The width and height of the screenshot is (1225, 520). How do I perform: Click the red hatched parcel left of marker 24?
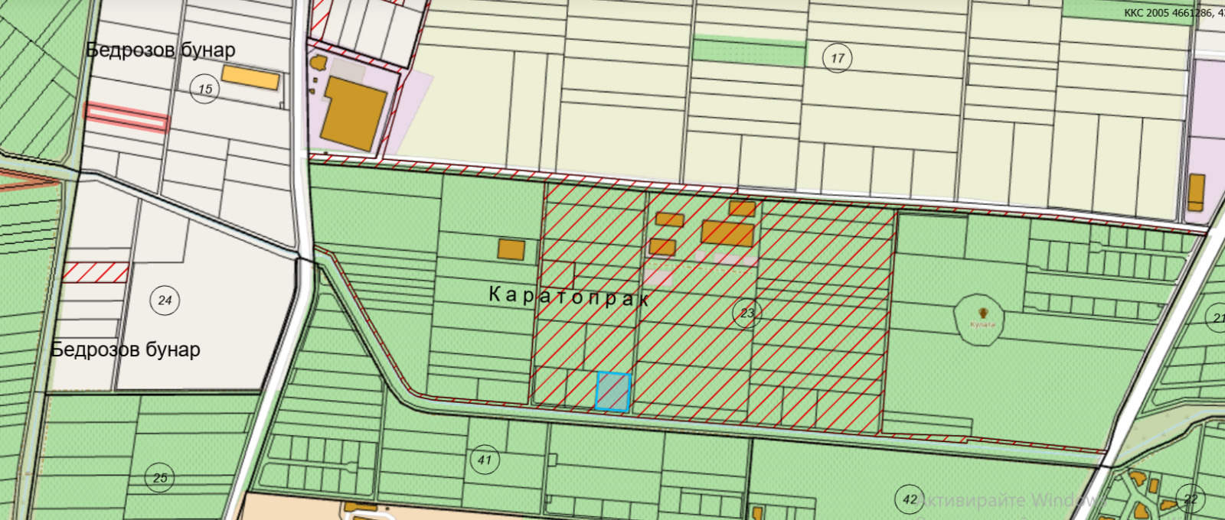tap(95, 272)
